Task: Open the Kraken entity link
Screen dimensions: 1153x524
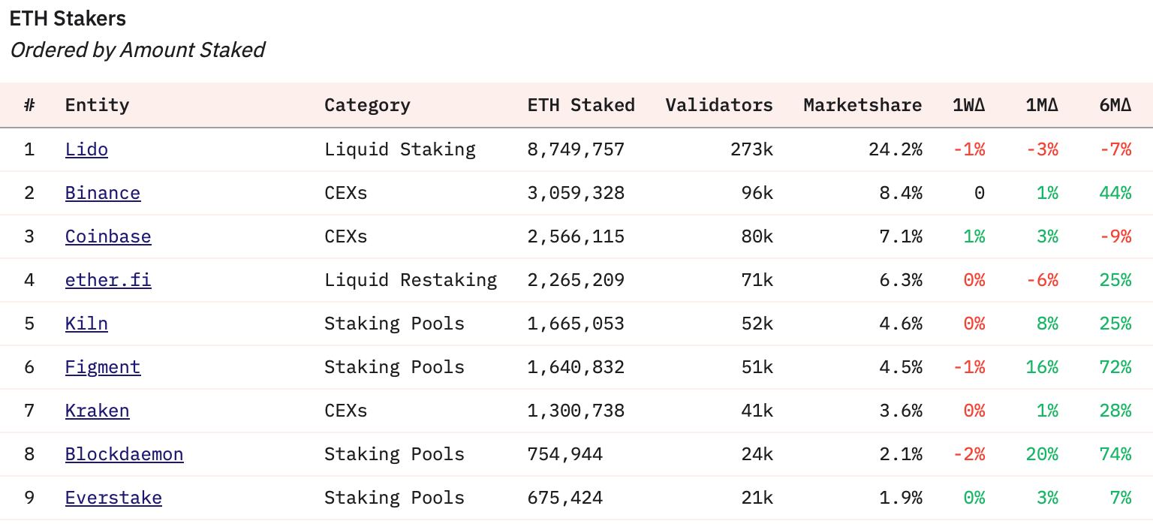Action: click(x=98, y=411)
